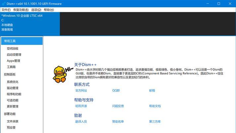This screenshot has height=133, width=236.
Task: Maximize the Dism++ window
Action: coord(219,4)
